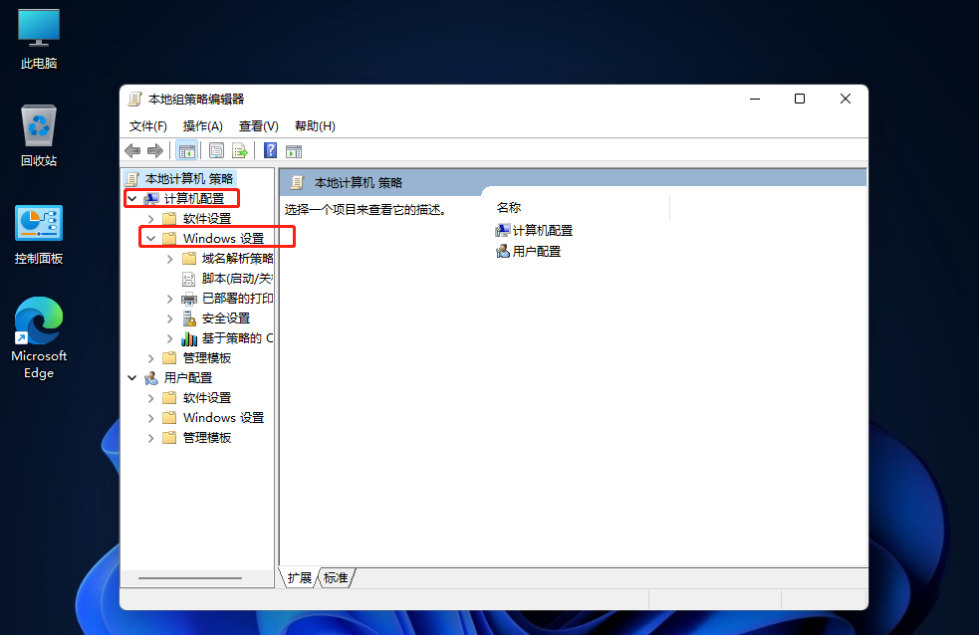This screenshot has width=979, height=635.
Task: Select 计算机配置 in the right pane list
Action: click(542, 231)
